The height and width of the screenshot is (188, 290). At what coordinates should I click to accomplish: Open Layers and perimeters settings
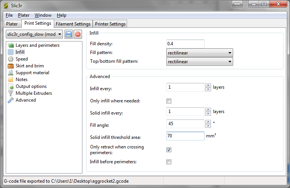(x=37, y=45)
